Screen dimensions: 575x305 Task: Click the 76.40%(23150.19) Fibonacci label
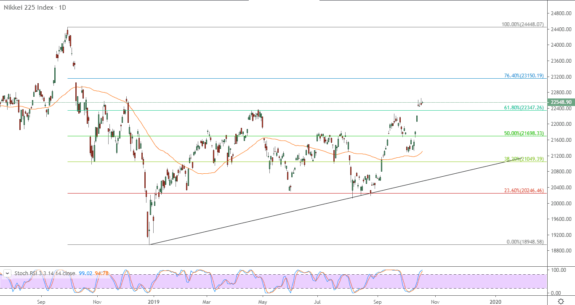(524, 76)
